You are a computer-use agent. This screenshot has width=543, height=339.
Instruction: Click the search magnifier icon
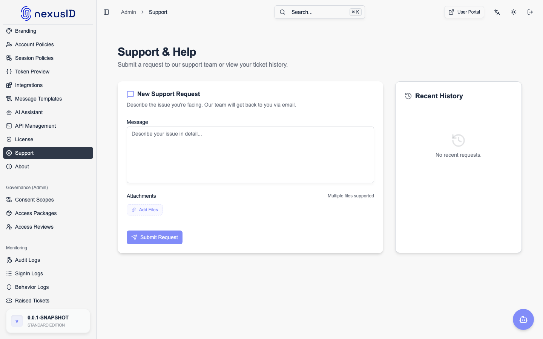coord(282,12)
